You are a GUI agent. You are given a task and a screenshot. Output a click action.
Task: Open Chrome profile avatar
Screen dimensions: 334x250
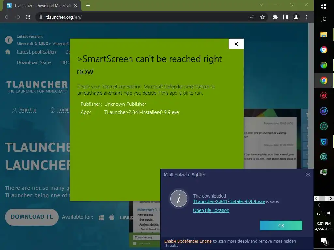296,17
